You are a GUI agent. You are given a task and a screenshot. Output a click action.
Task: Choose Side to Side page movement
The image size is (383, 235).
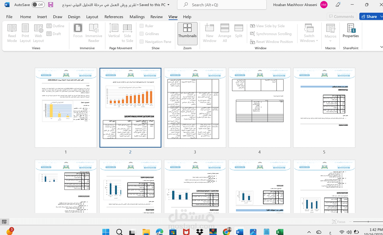point(127,33)
